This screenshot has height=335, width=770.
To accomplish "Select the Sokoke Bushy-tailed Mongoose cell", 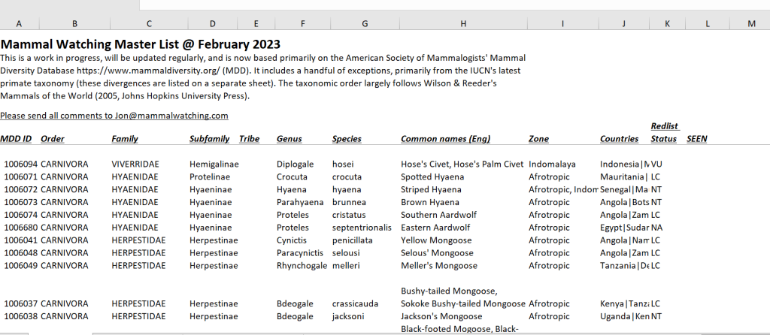I will 463,297.
